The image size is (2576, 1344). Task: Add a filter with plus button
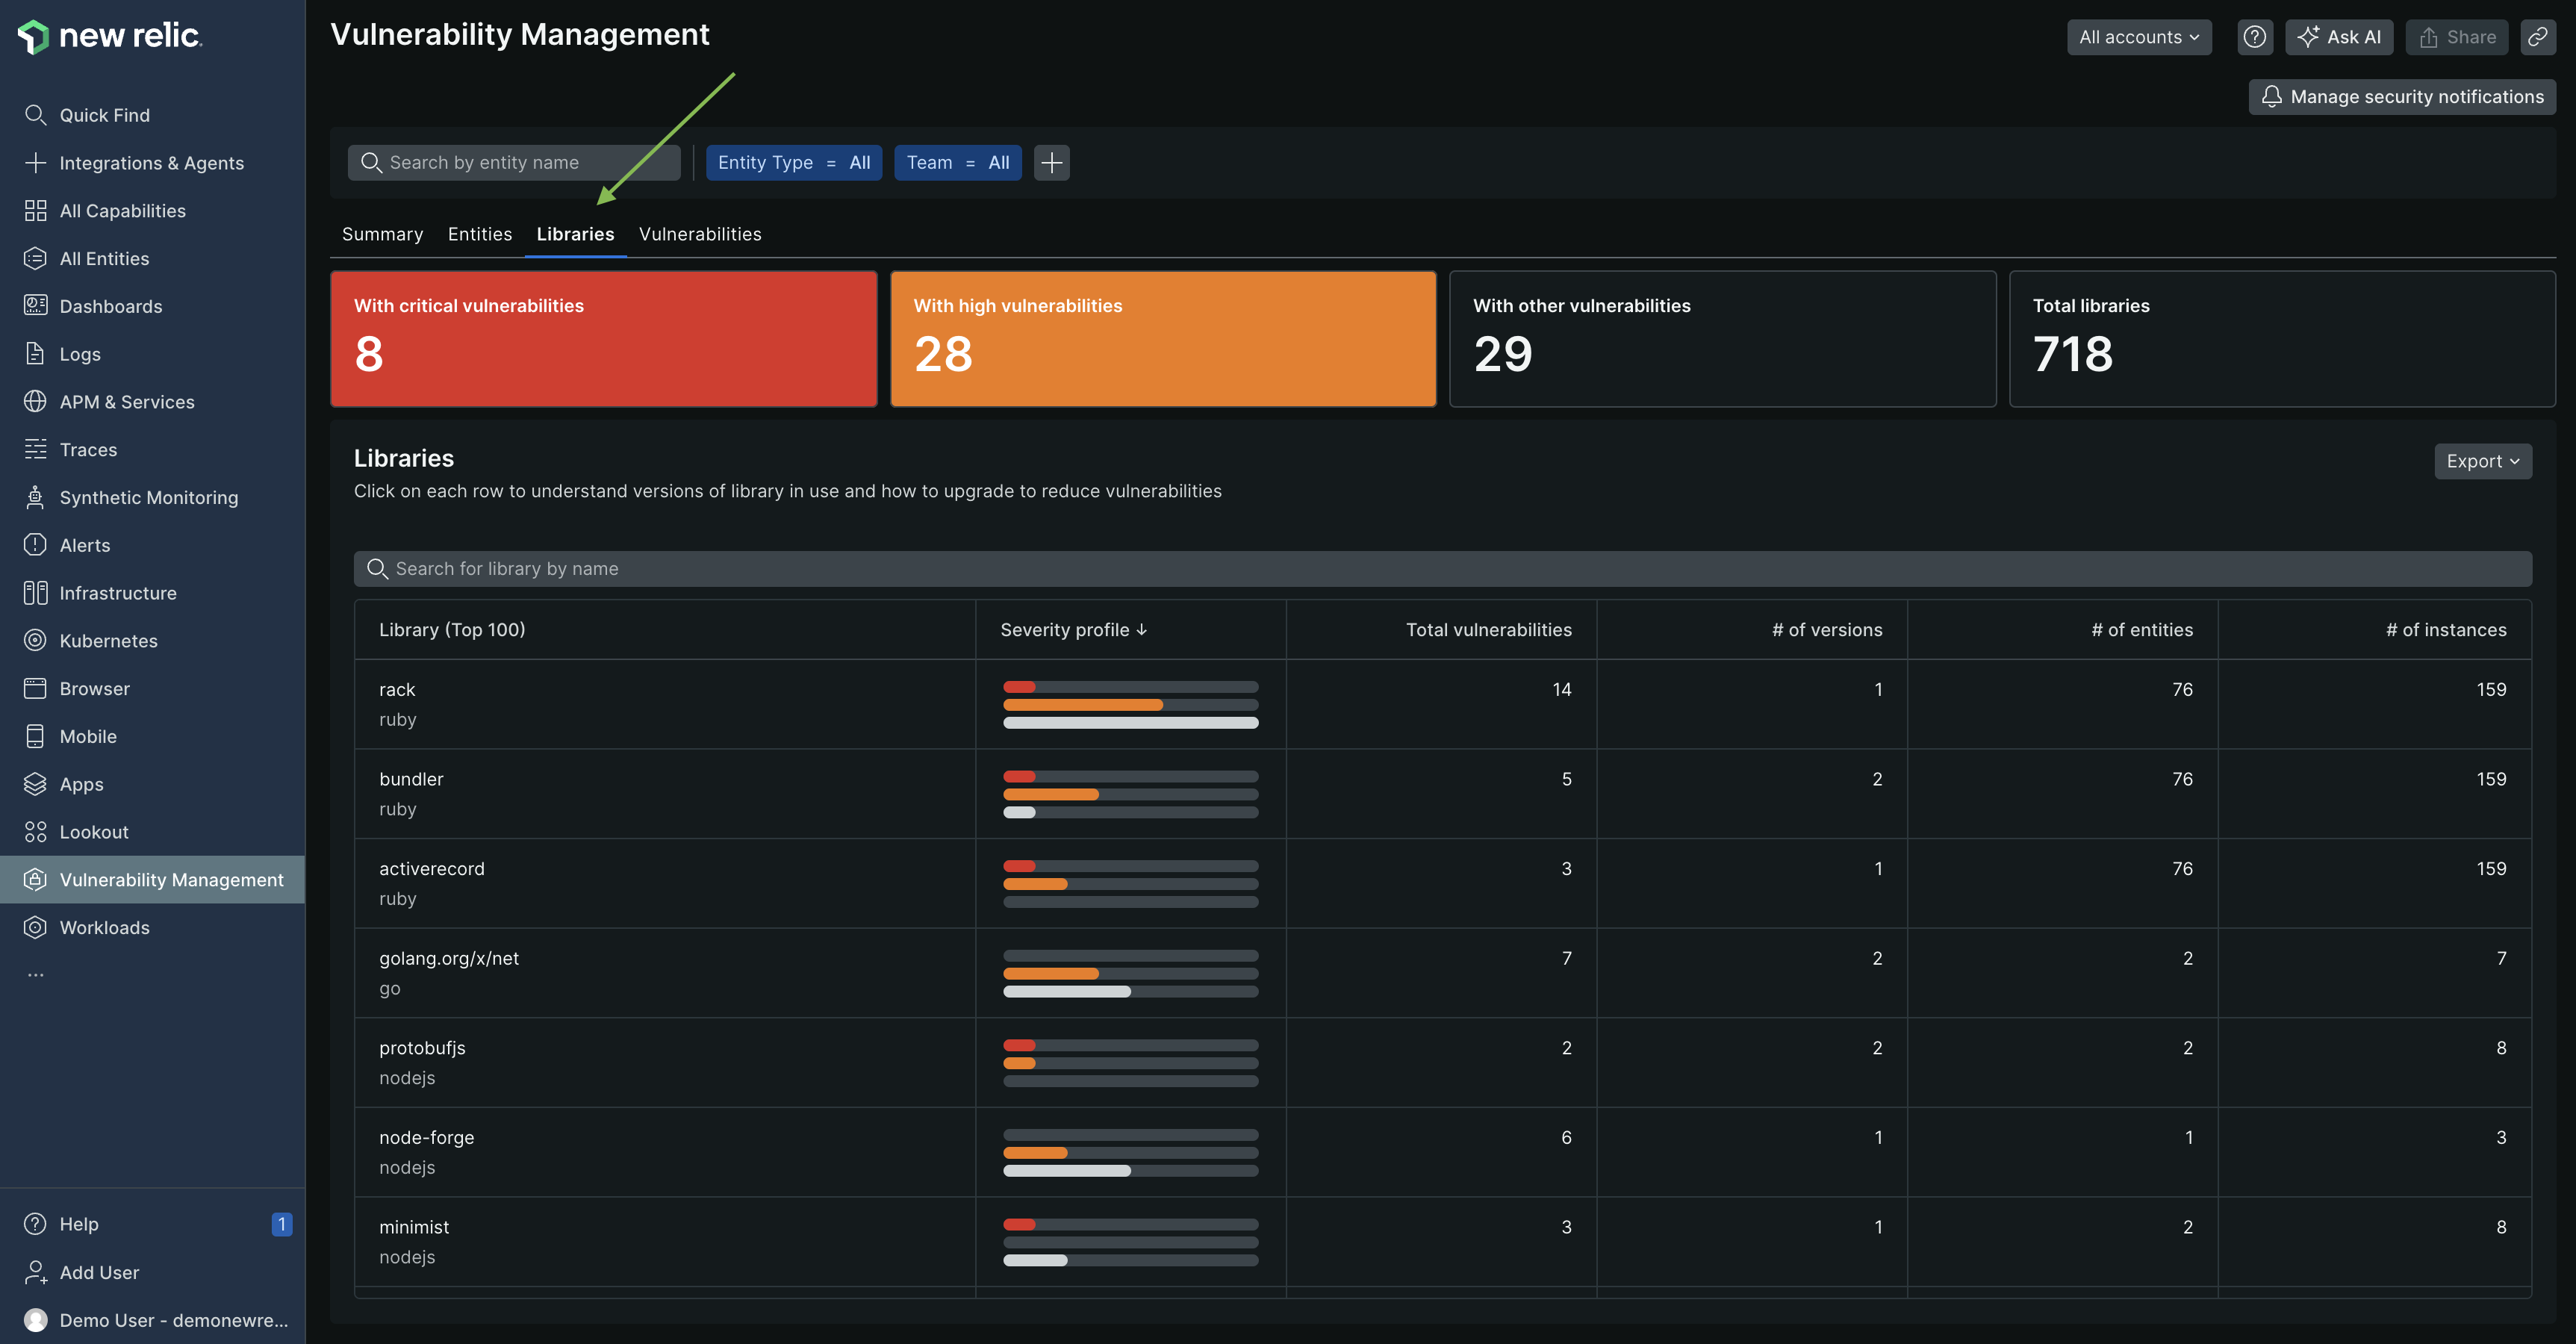[x=1051, y=162]
